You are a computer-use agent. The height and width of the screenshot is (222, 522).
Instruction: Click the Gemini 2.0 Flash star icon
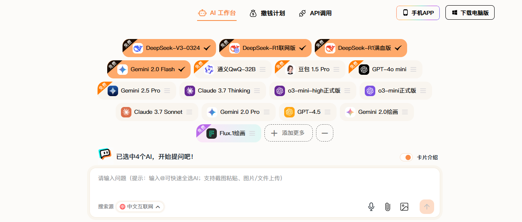(x=123, y=70)
